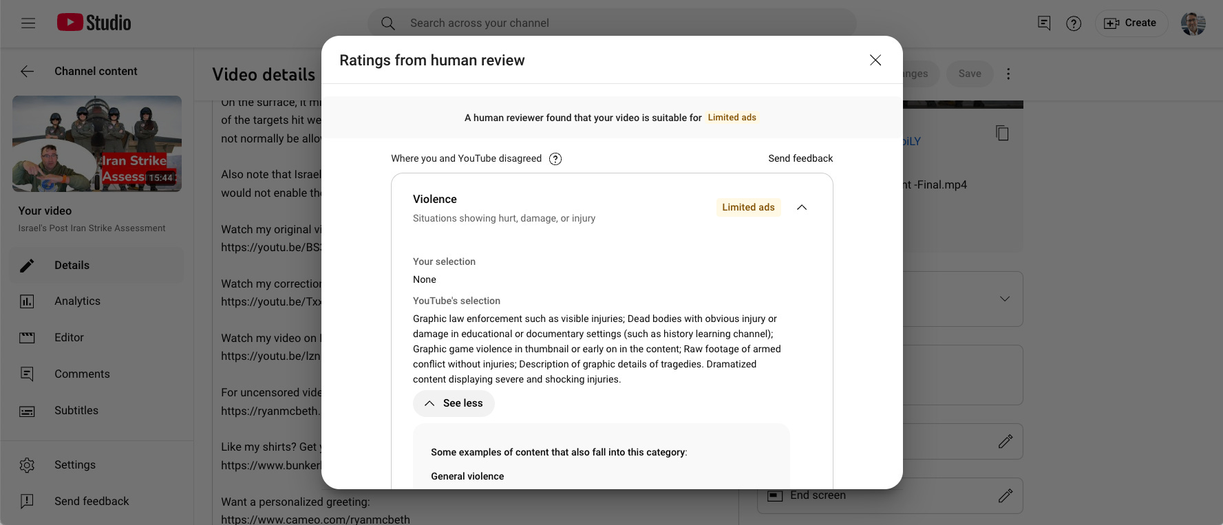
Task: Click the copy video link icon
Action: (1002, 133)
